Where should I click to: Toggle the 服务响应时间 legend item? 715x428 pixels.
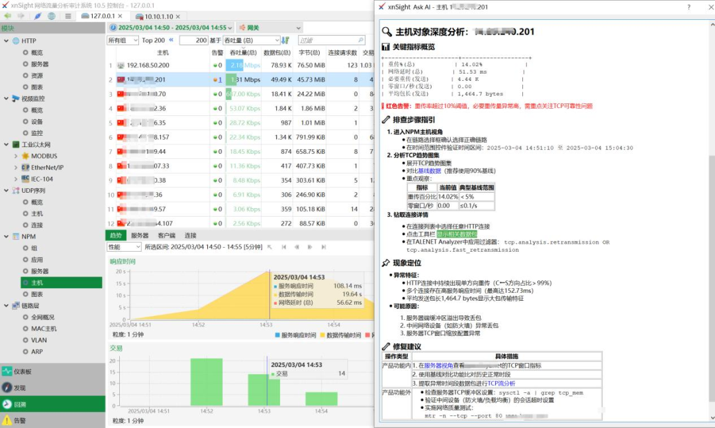click(297, 334)
